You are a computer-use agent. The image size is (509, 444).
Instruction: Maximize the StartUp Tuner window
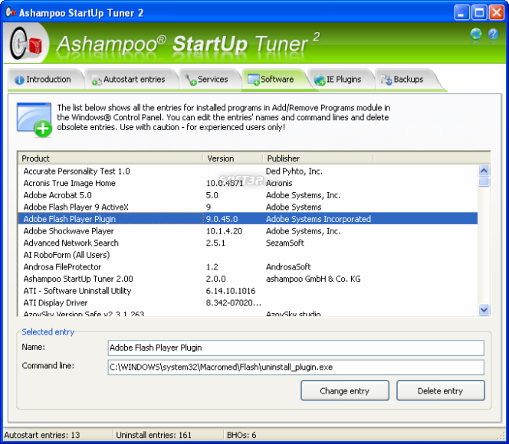[479, 13]
